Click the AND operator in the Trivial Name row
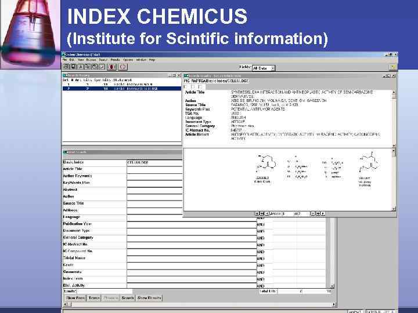Image resolution: width=418 pixels, height=313 pixels. point(261,259)
